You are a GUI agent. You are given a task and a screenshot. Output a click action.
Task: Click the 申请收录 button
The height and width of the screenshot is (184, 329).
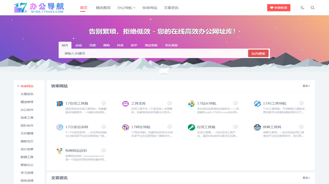tap(278, 7)
